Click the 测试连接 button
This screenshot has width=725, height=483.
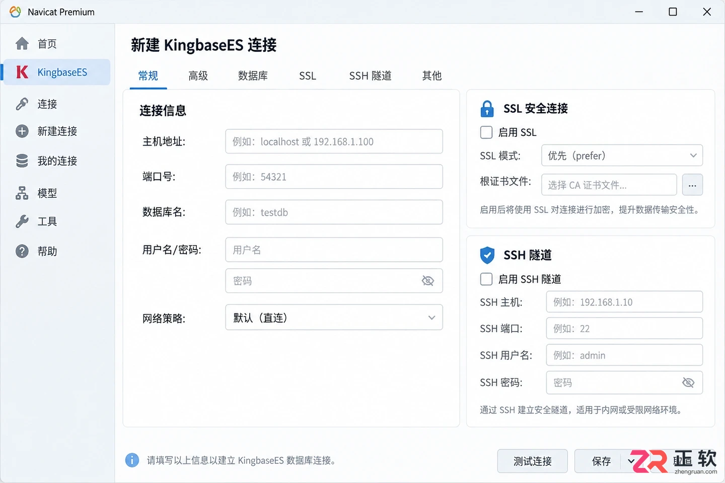533,461
